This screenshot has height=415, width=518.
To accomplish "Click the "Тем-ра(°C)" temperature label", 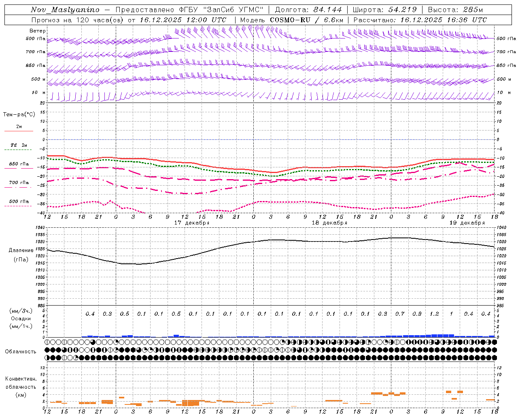I will [19, 115].
